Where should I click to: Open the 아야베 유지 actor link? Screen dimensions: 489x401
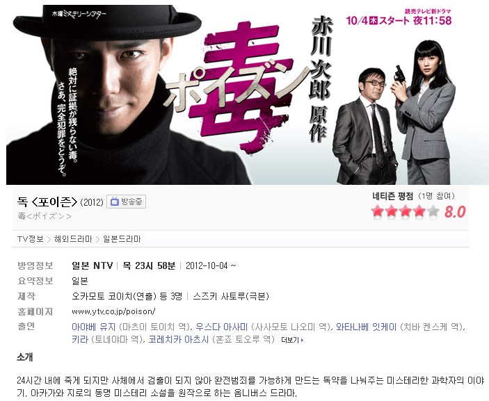[94, 327]
